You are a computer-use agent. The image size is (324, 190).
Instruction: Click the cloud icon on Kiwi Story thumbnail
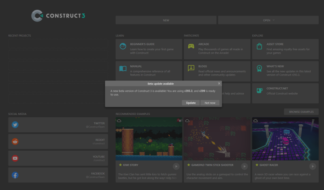tap(119, 121)
